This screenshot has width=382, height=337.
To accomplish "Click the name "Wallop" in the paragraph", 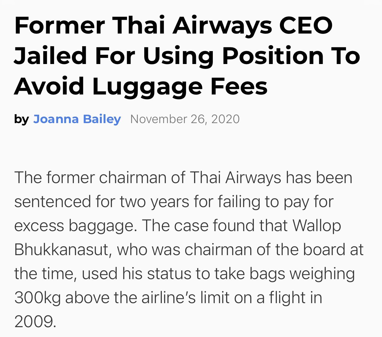I will (317, 226).
